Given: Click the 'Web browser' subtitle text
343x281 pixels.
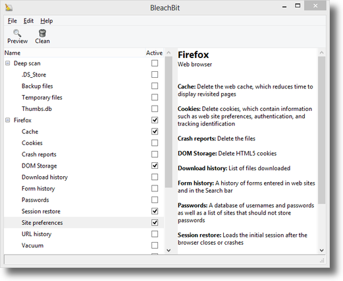Looking at the screenshot, I should 195,65.
